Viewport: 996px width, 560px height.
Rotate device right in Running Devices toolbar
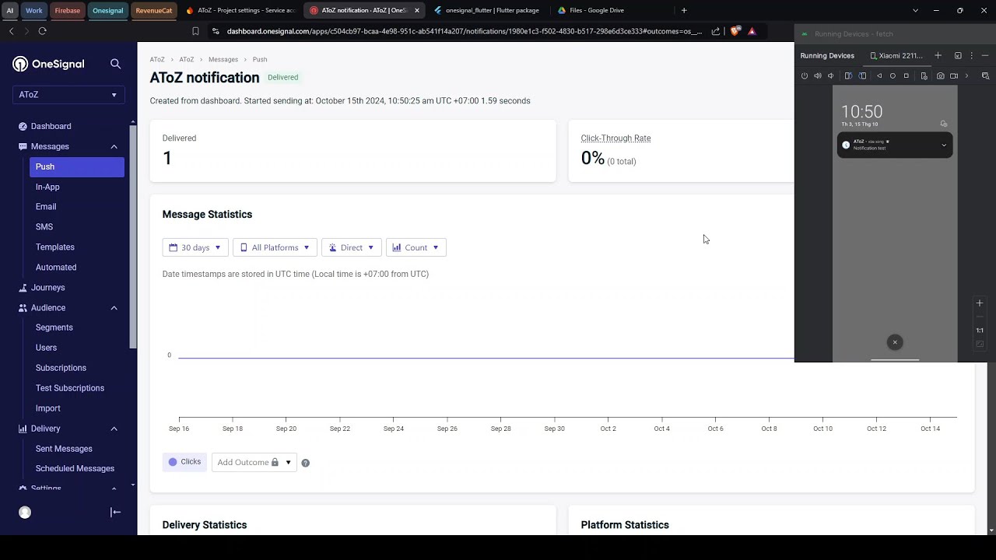point(862,75)
